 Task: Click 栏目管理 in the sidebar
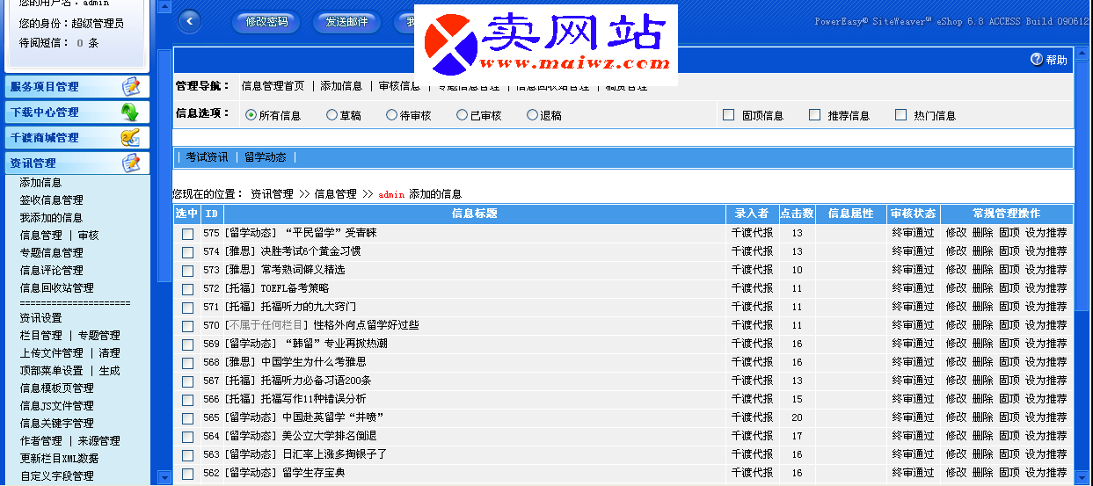[40, 336]
